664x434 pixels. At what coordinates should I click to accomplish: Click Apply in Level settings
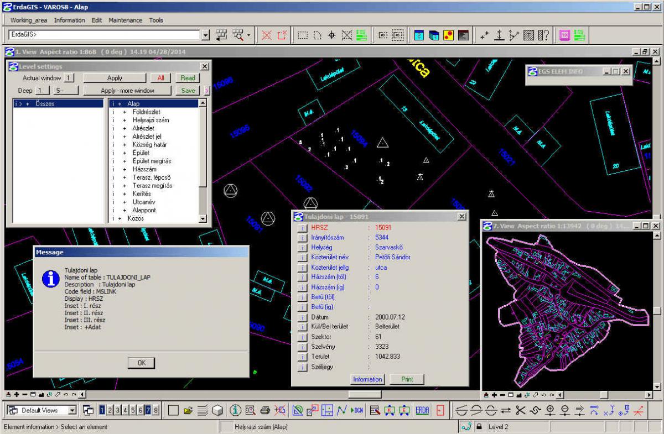point(115,78)
